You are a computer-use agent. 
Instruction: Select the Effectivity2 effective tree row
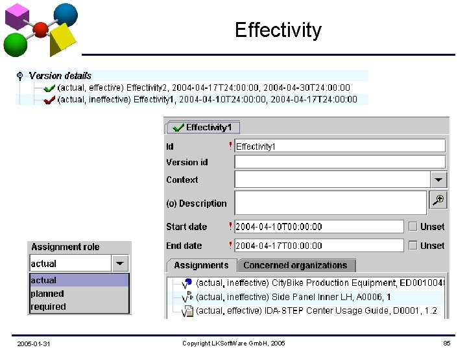point(204,87)
